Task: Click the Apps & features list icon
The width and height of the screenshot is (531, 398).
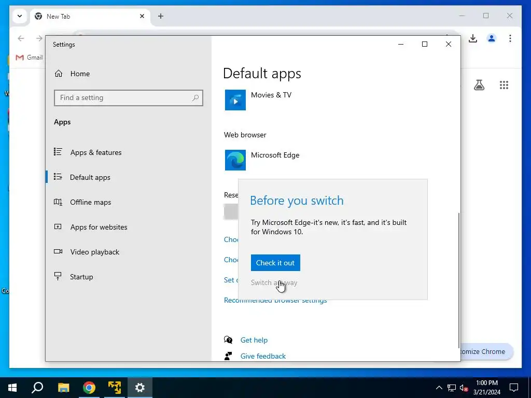Action: pos(58,152)
